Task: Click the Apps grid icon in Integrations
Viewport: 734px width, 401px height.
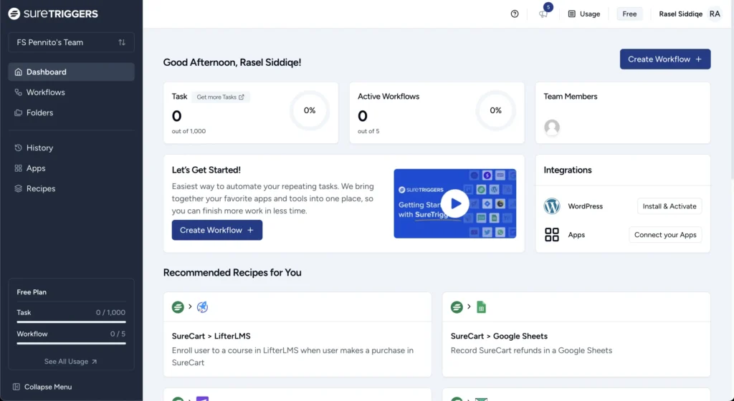Action: pyautogui.click(x=552, y=235)
